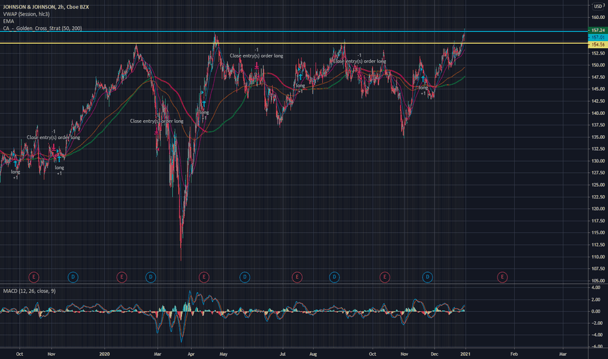Click the 157.24 blue price line label
608x359 pixels.
point(598,30)
